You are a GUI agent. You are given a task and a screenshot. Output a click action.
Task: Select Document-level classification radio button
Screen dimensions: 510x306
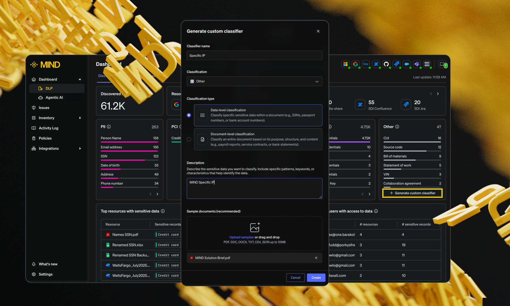click(189, 139)
